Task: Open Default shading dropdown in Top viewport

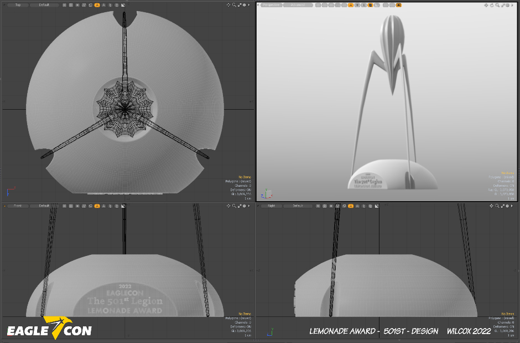Action: (44, 5)
